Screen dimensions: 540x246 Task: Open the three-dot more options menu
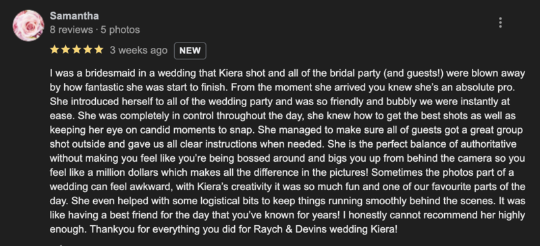click(500, 23)
